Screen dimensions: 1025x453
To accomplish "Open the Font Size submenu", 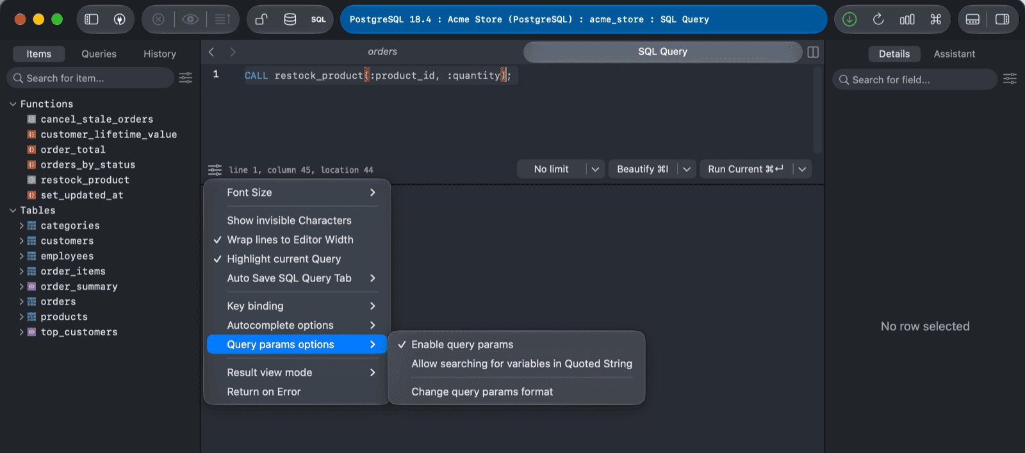I will (297, 193).
